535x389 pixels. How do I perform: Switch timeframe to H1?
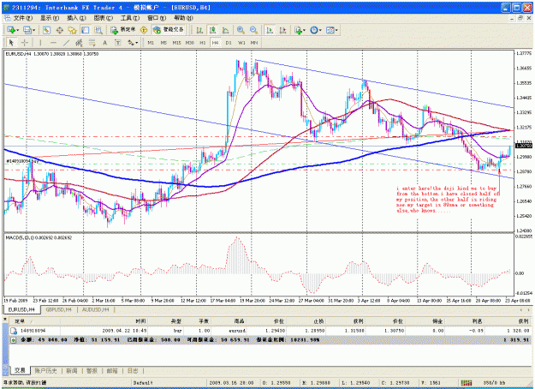(x=202, y=43)
